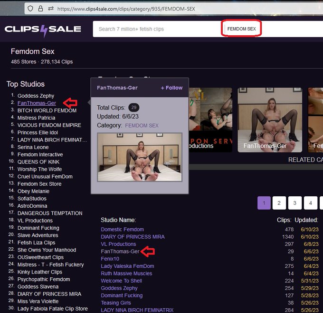Open QUEENS OF KINK studio

tap(38, 162)
